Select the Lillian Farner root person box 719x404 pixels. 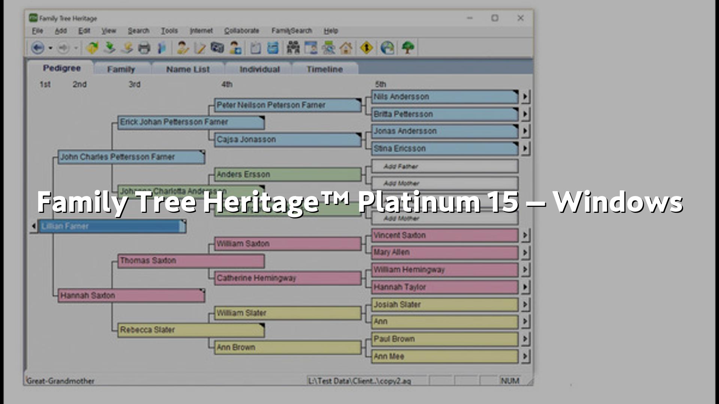point(112,226)
